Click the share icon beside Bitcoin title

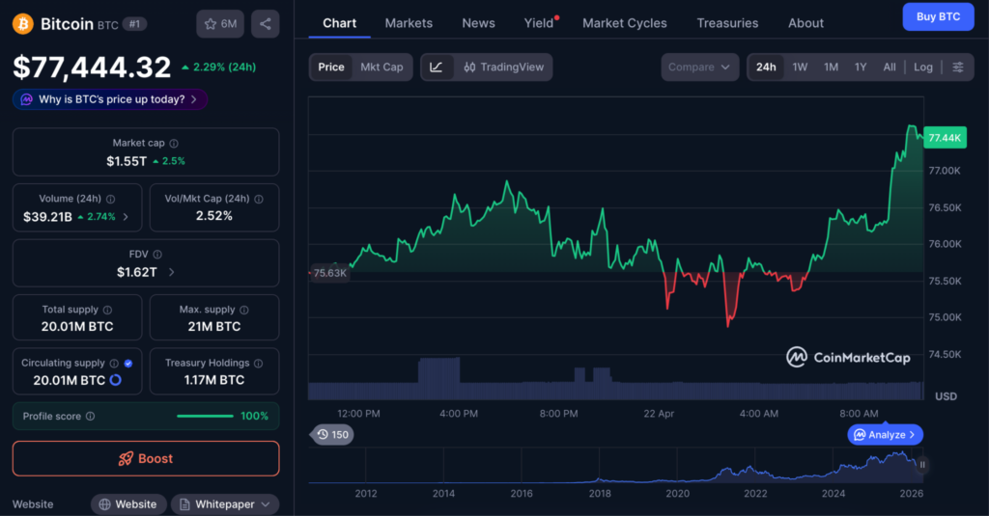[x=265, y=23]
